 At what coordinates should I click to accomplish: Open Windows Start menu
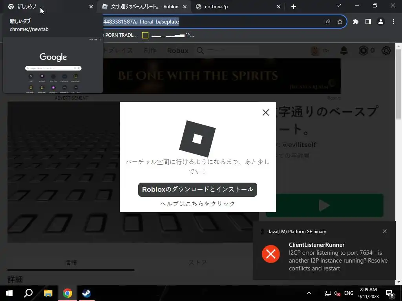point(9,293)
